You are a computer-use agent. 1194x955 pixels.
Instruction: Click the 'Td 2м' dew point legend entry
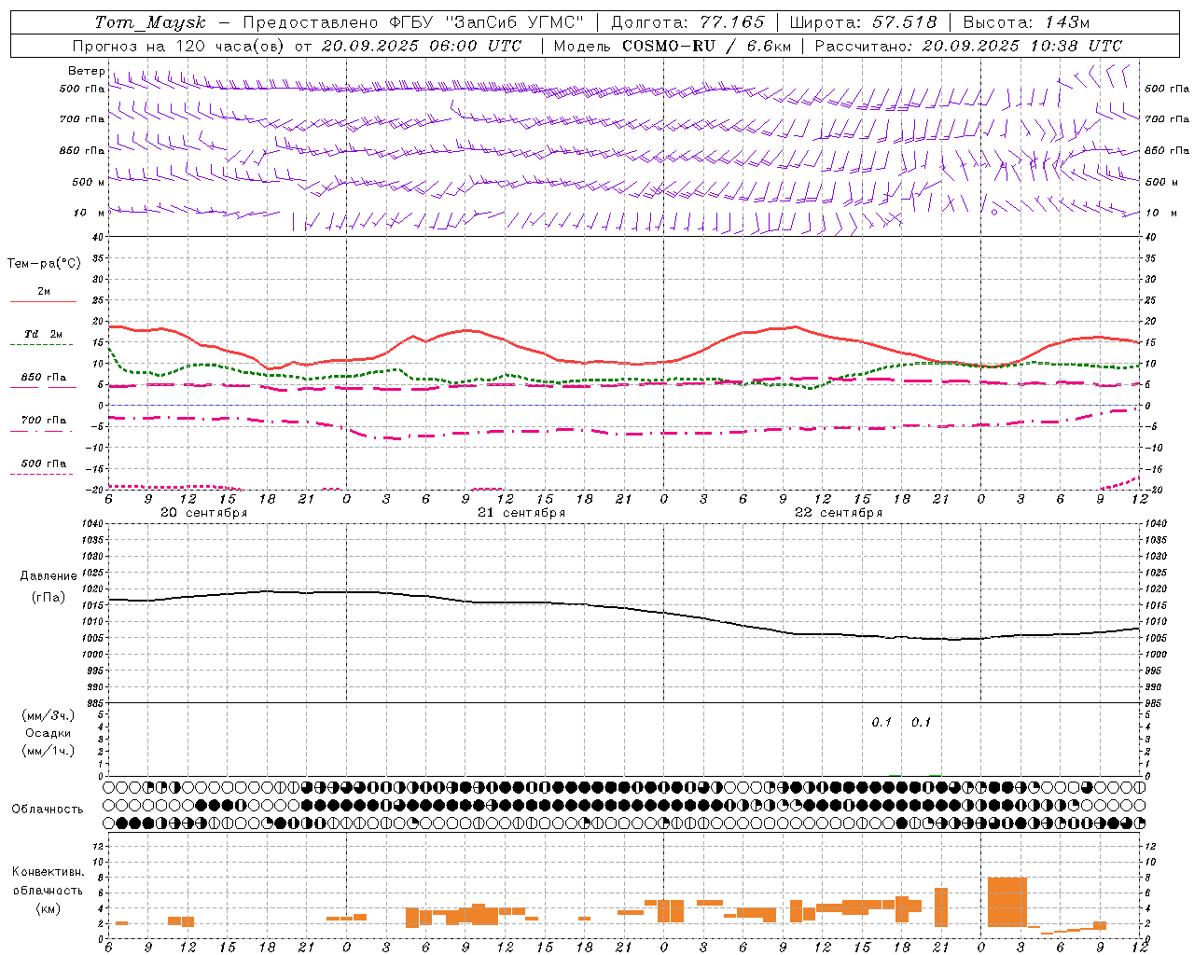[x=43, y=334]
